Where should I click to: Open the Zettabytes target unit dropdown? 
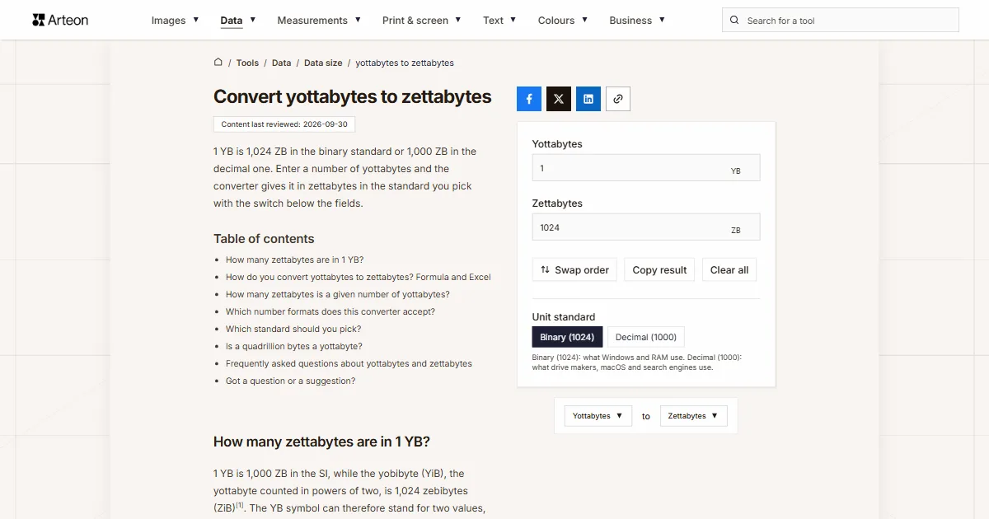[694, 416]
